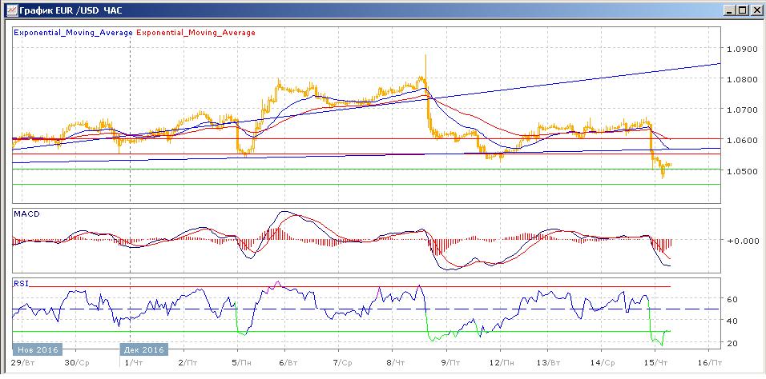Click the 9/Пт date label
This screenshot has height=379, width=766.
[450, 363]
